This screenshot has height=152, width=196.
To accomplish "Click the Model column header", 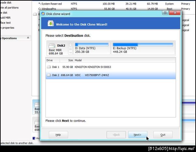I will 125,60.
